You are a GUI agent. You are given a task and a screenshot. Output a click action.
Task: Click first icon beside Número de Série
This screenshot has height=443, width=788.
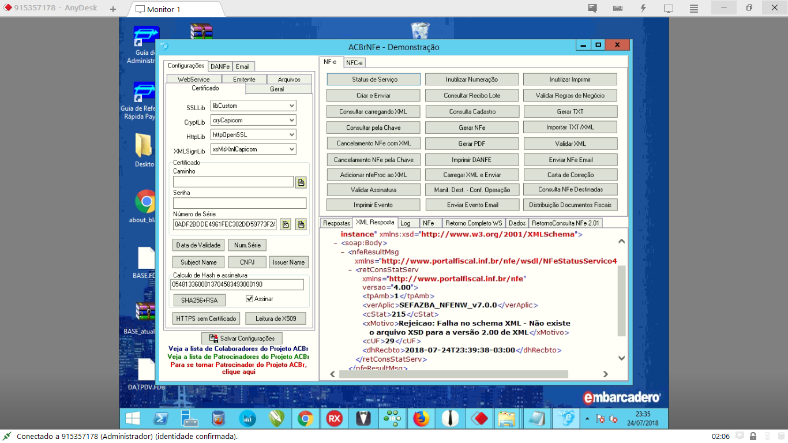click(286, 224)
